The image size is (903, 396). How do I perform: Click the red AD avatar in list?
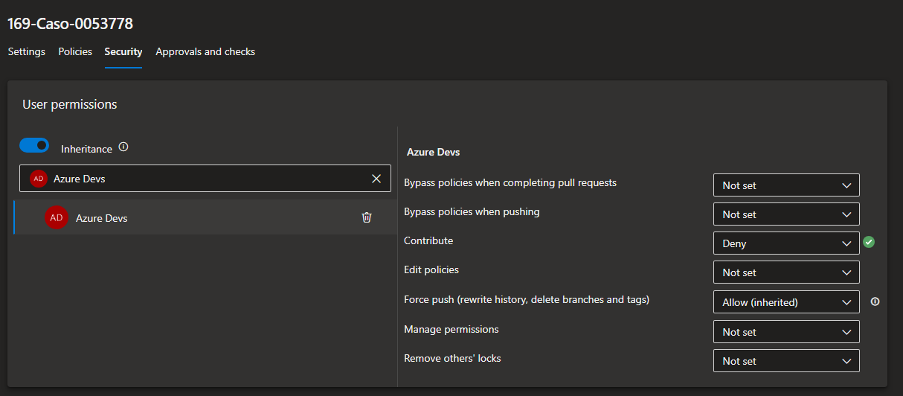pyautogui.click(x=57, y=217)
